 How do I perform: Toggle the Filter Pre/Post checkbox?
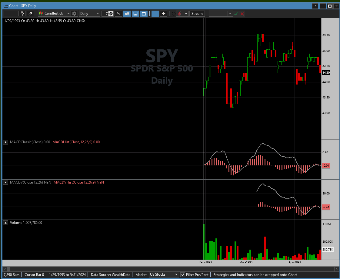[x=183, y=275]
